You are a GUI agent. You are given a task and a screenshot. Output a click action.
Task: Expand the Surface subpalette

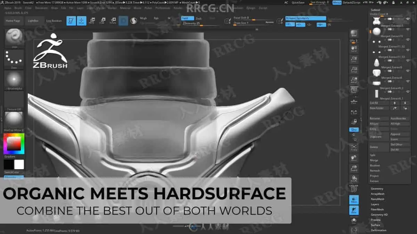pos(375,225)
